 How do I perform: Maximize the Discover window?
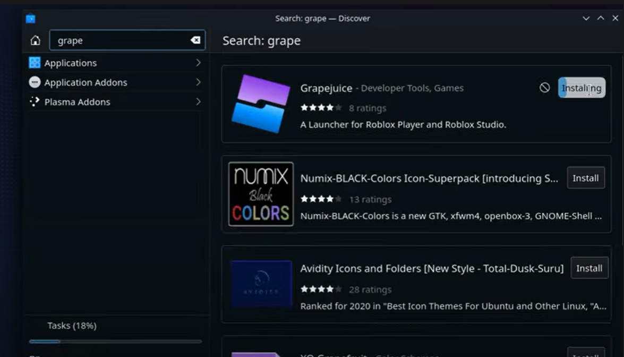click(601, 18)
